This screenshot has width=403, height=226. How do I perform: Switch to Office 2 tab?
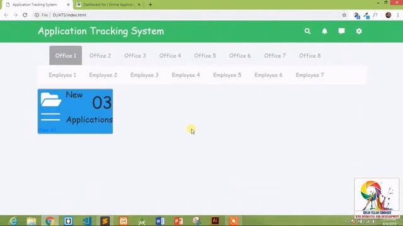click(x=100, y=56)
